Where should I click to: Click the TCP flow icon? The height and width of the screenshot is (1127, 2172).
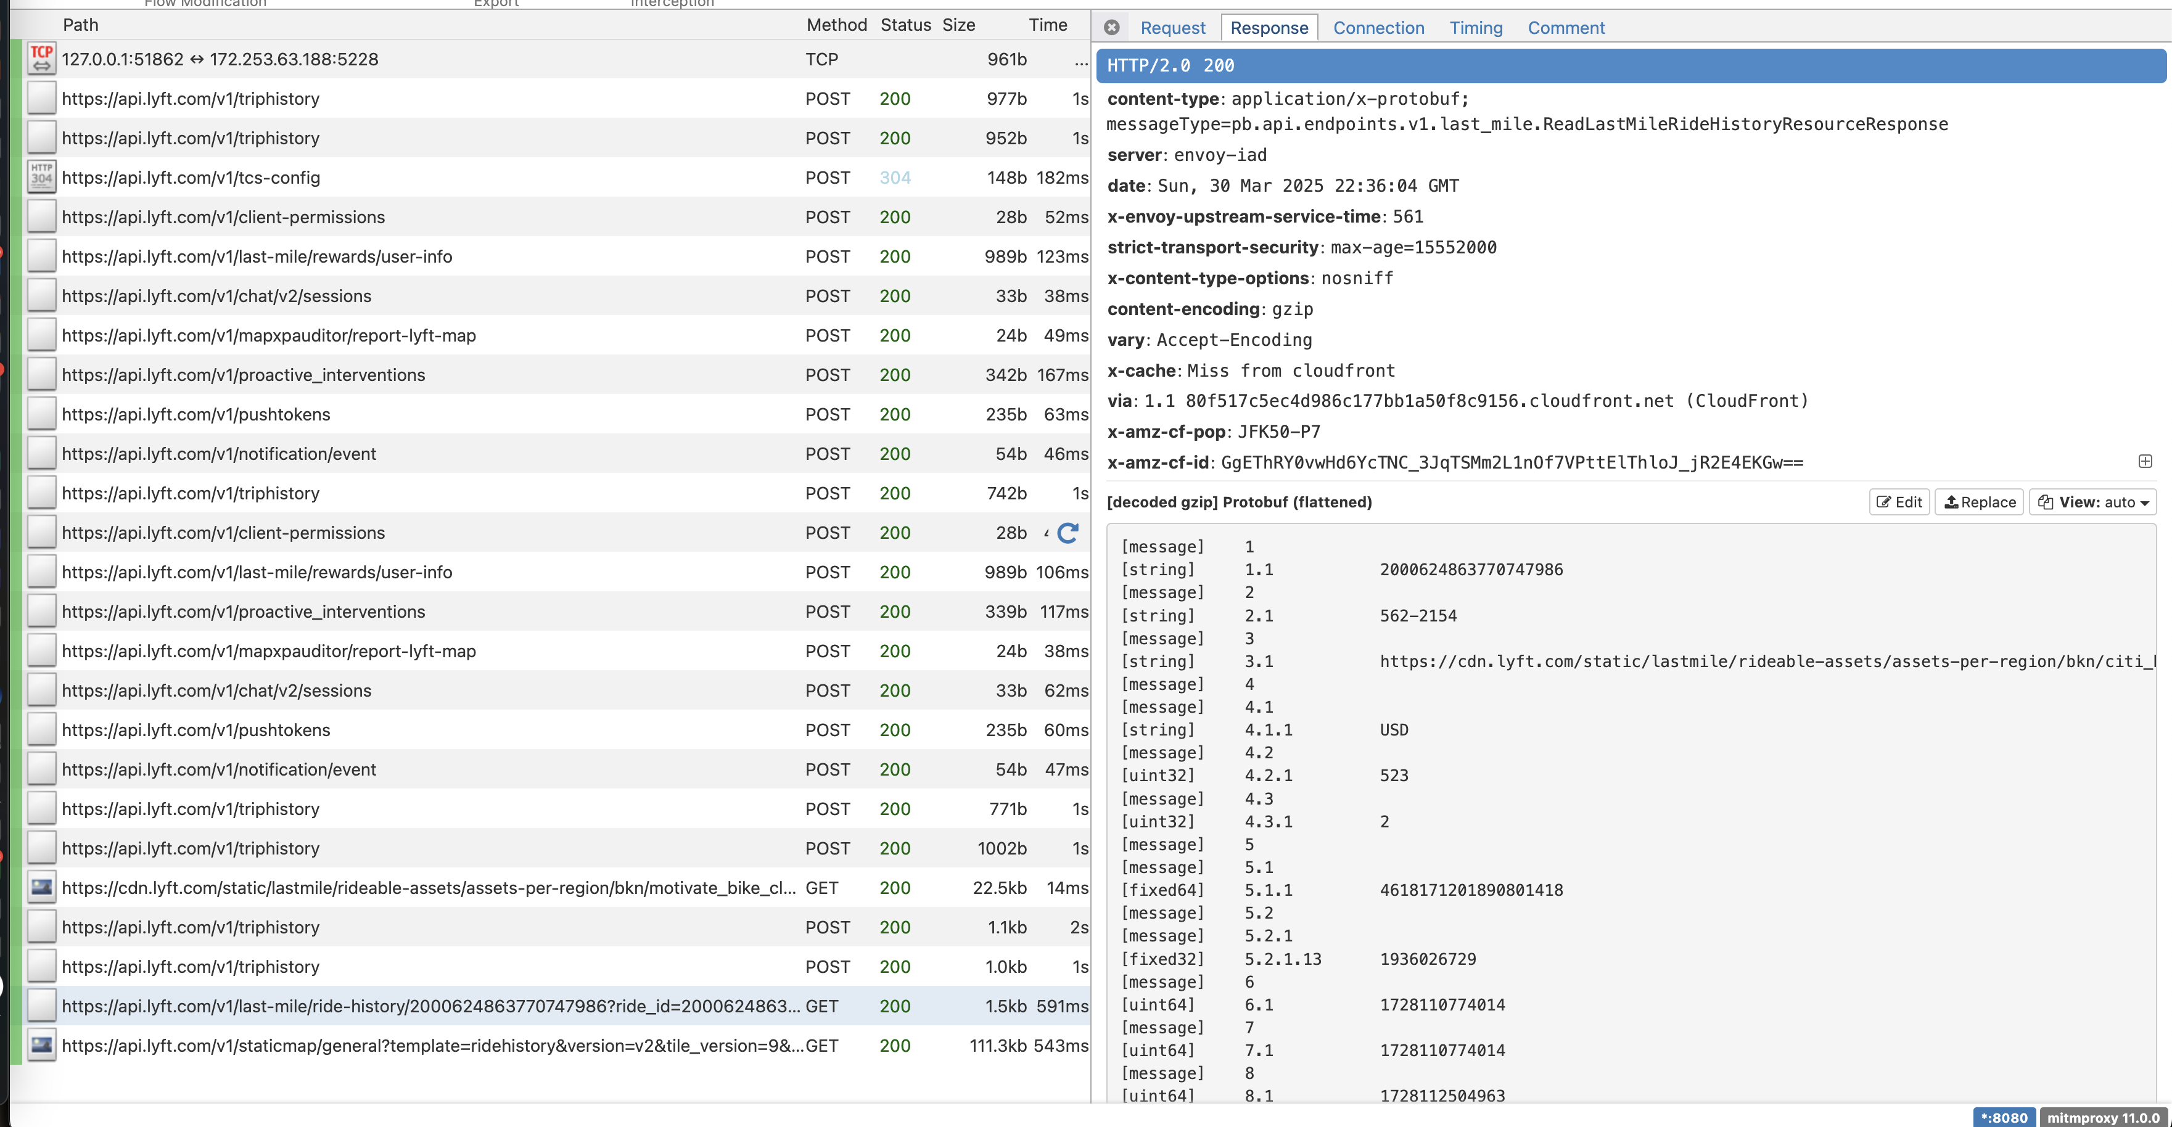[41, 59]
